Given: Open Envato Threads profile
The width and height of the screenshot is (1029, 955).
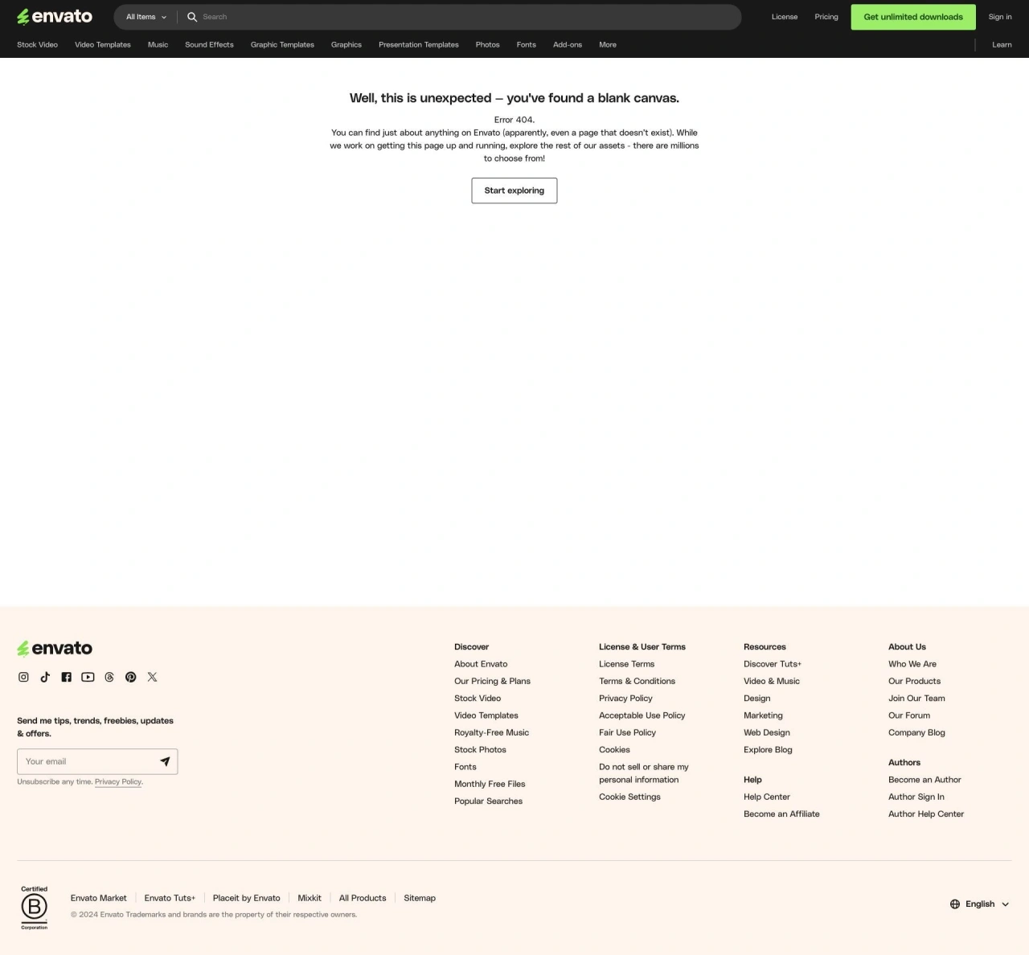Looking at the screenshot, I should pyautogui.click(x=109, y=677).
